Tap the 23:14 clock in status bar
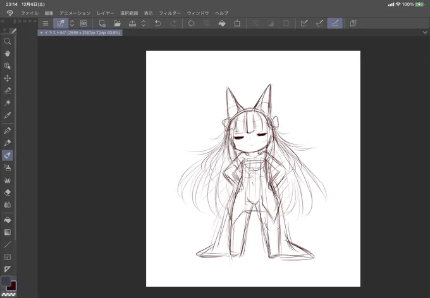430x298 pixels. pyautogui.click(x=11, y=4)
